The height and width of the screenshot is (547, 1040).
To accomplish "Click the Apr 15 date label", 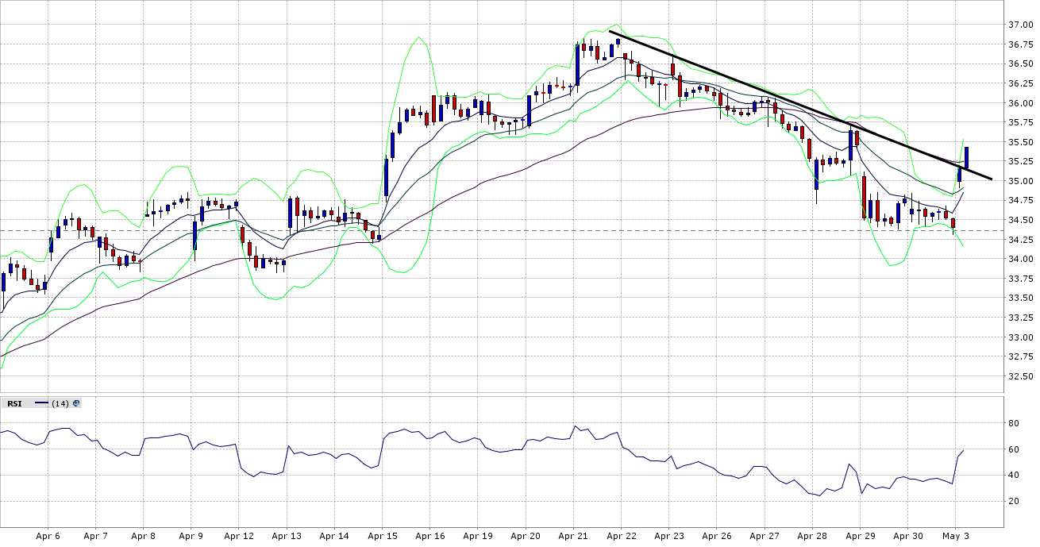I will point(382,536).
